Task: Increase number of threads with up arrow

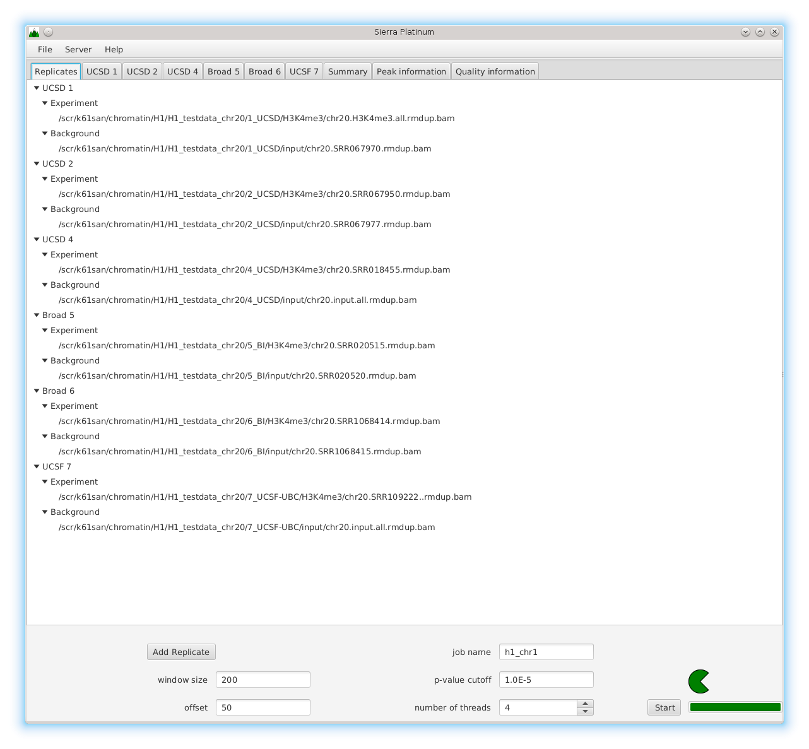Action: pyautogui.click(x=585, y=703)
